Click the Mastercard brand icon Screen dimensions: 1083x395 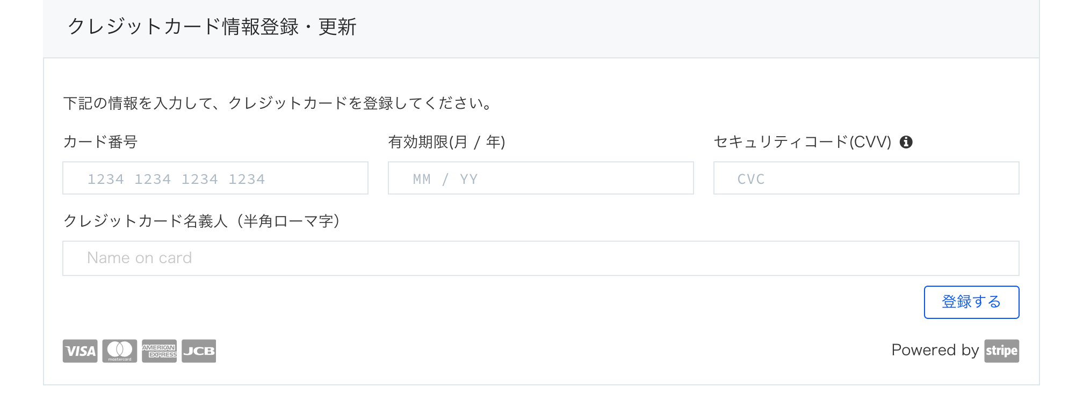[x=120, y=351]
